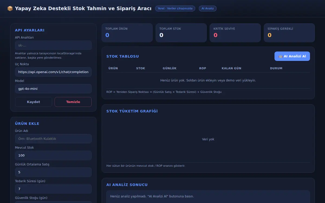Click the package icon in the page title

[10, 9]
